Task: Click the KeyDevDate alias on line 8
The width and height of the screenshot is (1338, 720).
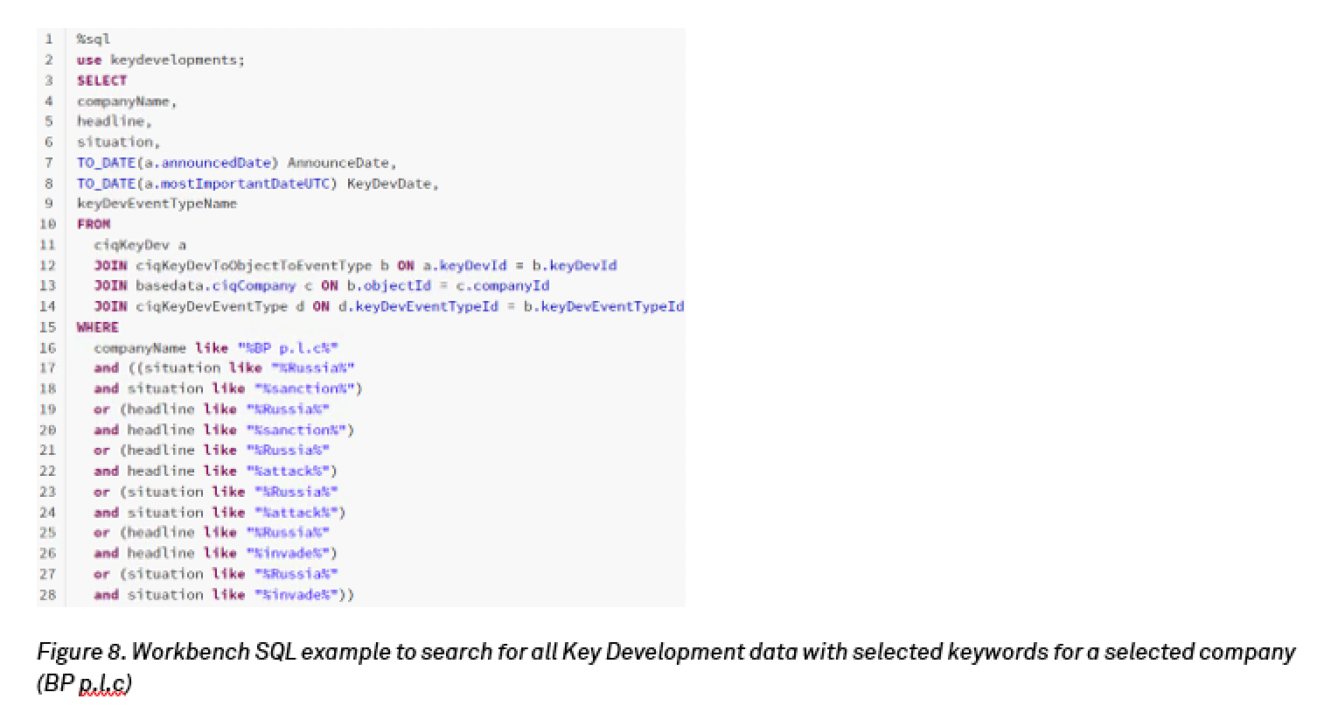Action: (x=390, y=184)
